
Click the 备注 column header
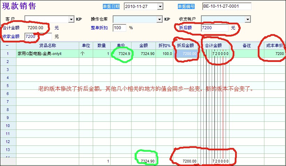click(x=247, y=45)
